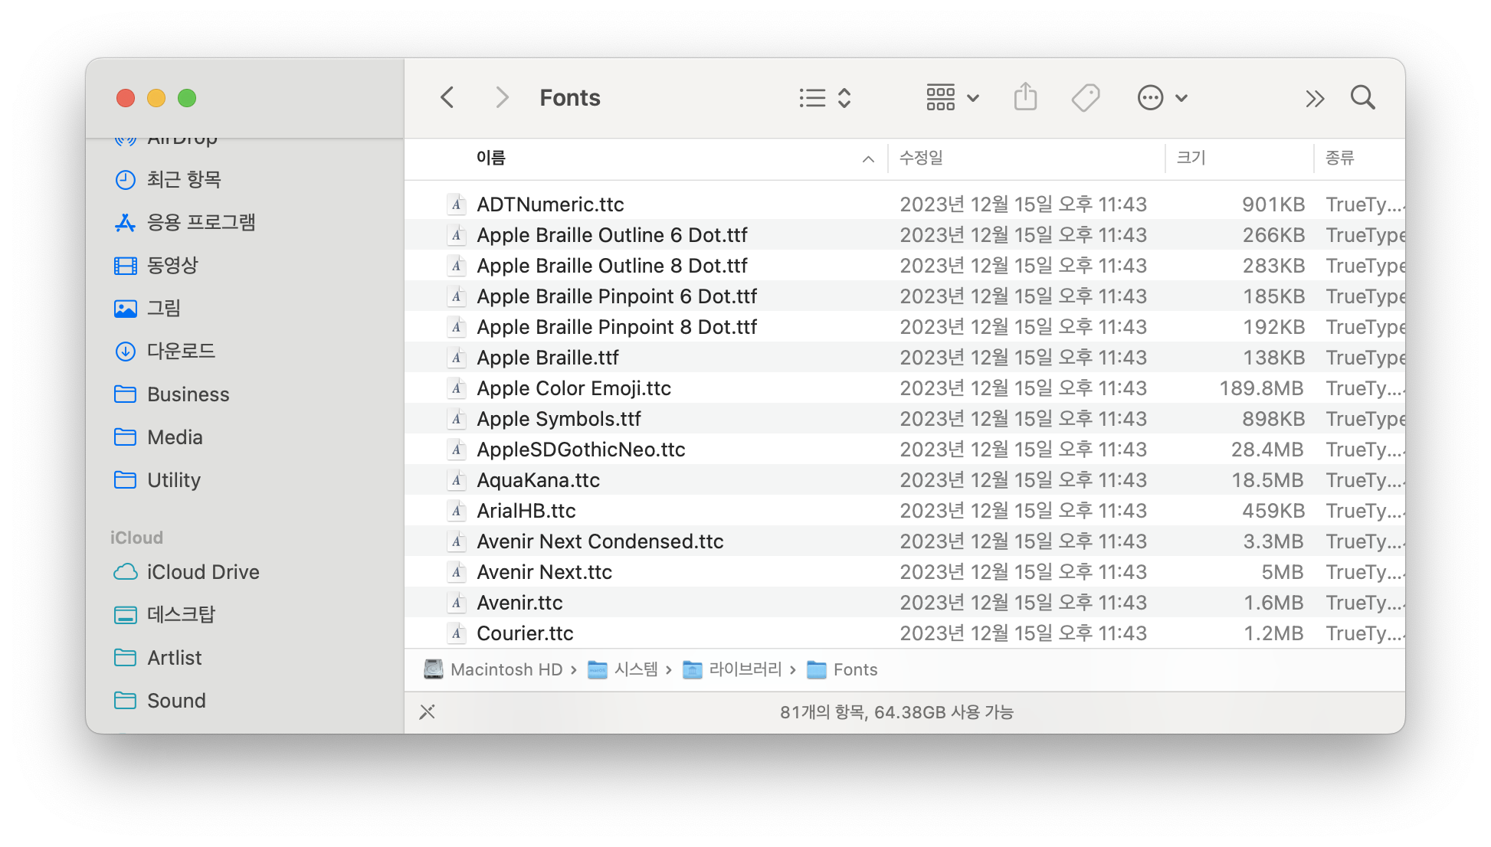
Task: Select the Apple Color Emoji.ttc file
Action: click(573, 388)
